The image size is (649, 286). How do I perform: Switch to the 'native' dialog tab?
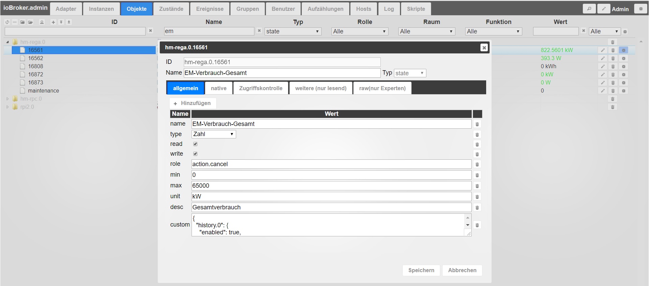coord(219,88)
